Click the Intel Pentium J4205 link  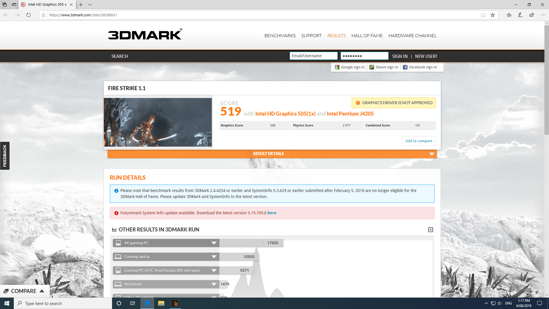pos(350,114)
